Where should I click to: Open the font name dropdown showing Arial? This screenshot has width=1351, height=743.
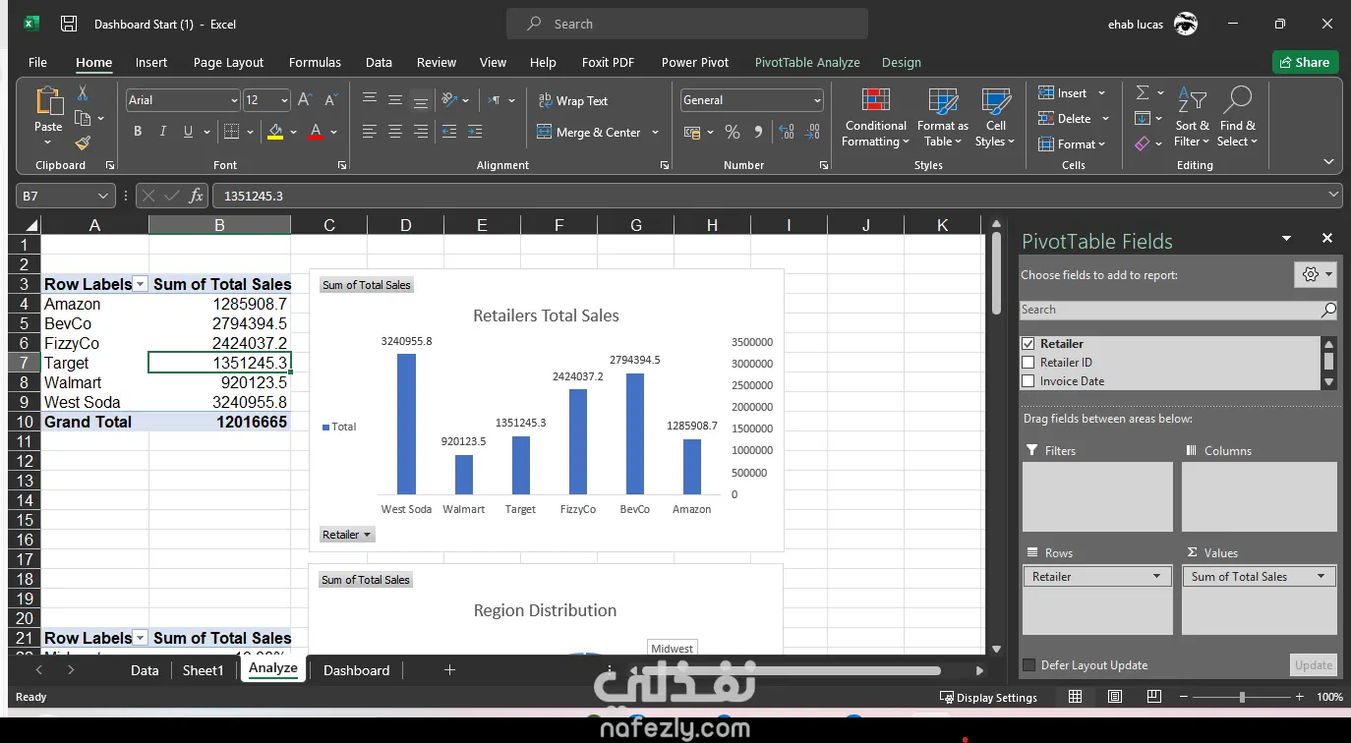tap(234, 100)
